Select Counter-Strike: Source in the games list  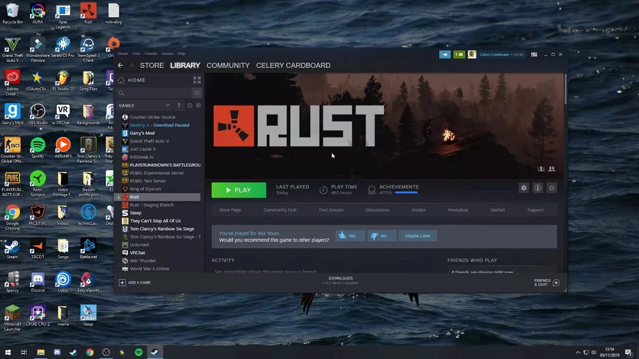click(152, 117)
